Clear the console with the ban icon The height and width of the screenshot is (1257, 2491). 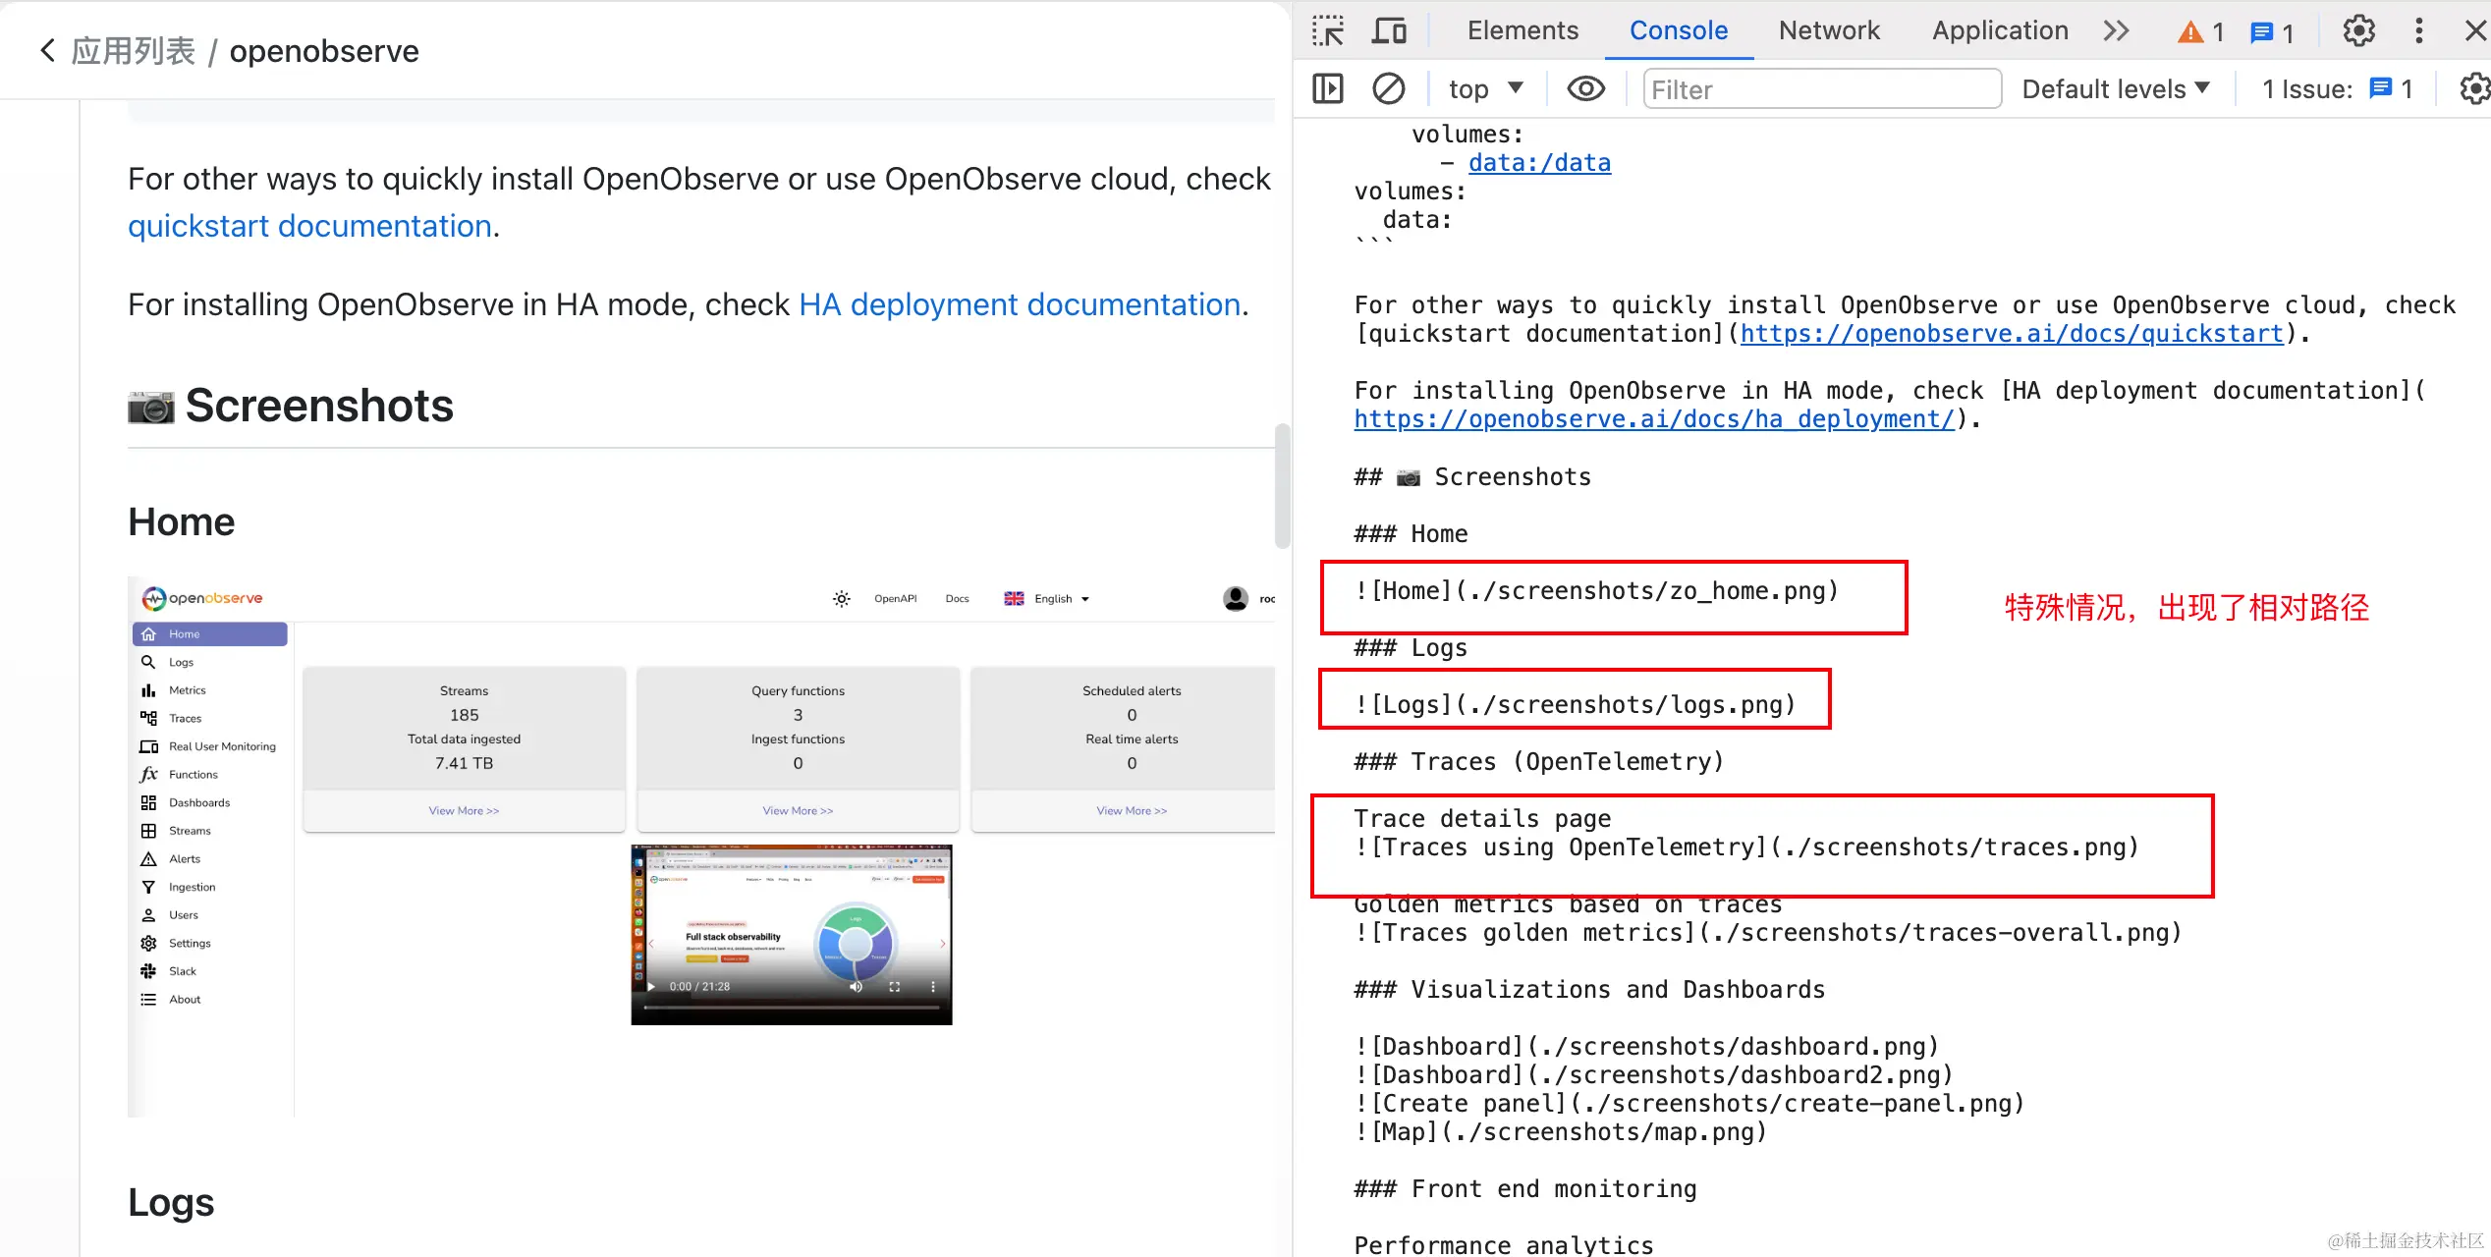coord(1388,89)
